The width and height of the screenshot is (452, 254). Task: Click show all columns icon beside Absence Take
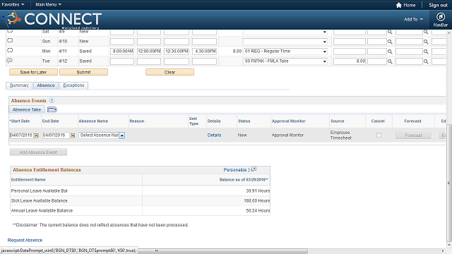[52, 109]
